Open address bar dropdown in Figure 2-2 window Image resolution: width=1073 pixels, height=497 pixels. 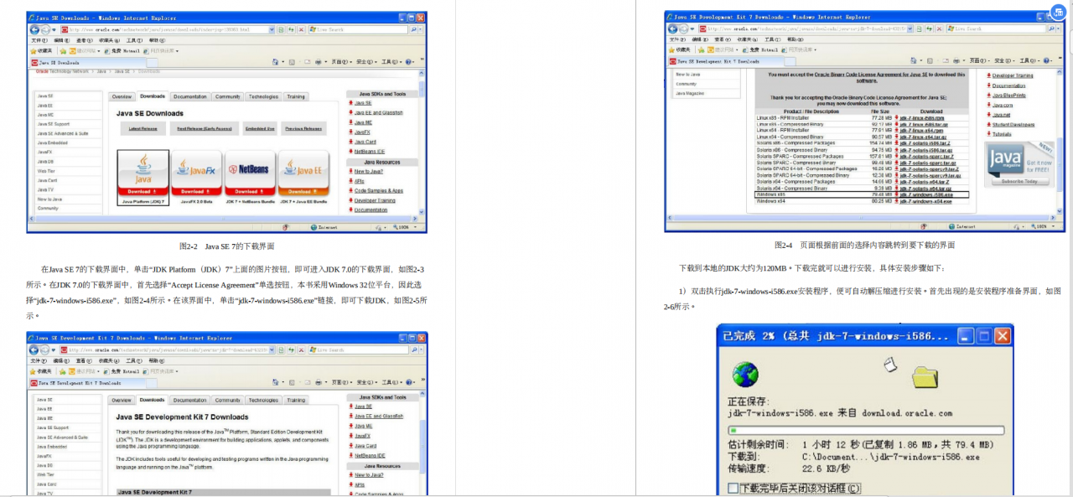coord(272,29)
